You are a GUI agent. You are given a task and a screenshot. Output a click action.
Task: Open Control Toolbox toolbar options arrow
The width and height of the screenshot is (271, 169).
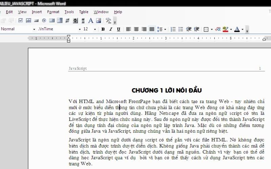(115, 21)
